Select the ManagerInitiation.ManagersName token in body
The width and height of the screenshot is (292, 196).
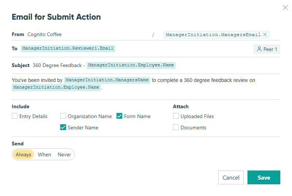click(107, 80)
